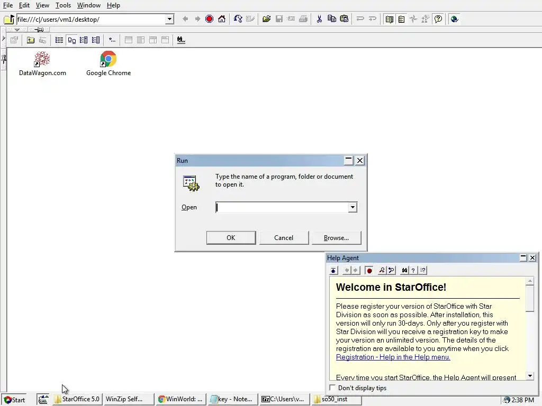Click the Help Agent speech bubble icon
The image size is (542, 406).
tap(438, 19)
